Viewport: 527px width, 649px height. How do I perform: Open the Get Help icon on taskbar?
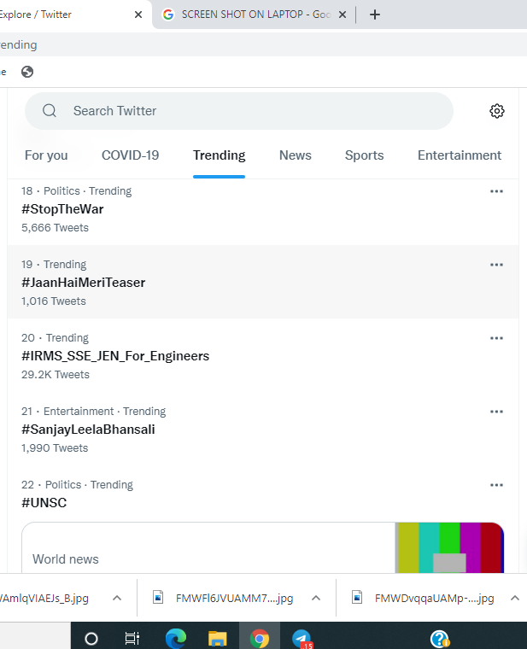pyautogui.click(x=440, y=639)
